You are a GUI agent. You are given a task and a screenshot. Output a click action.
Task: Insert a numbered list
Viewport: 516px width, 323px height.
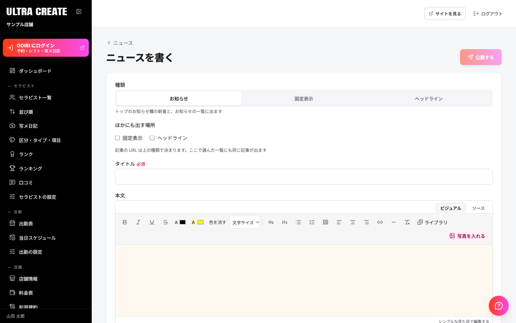tap(312, 222)
